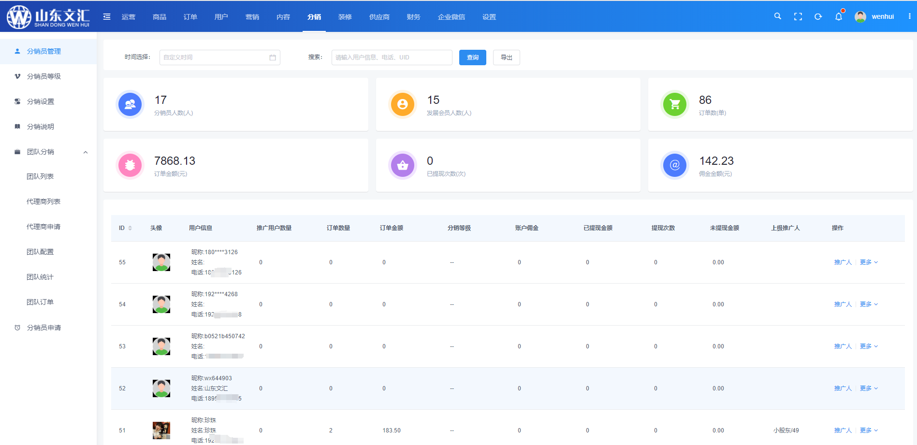Expand 更多 dropdown for row ID 52
The height and width of the screenshot is (445, 917).
click(x=869, y=388)
